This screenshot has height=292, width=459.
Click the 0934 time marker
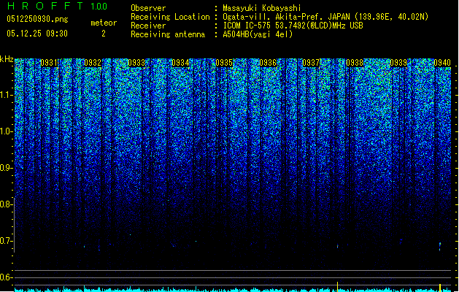tap(180, 63)
